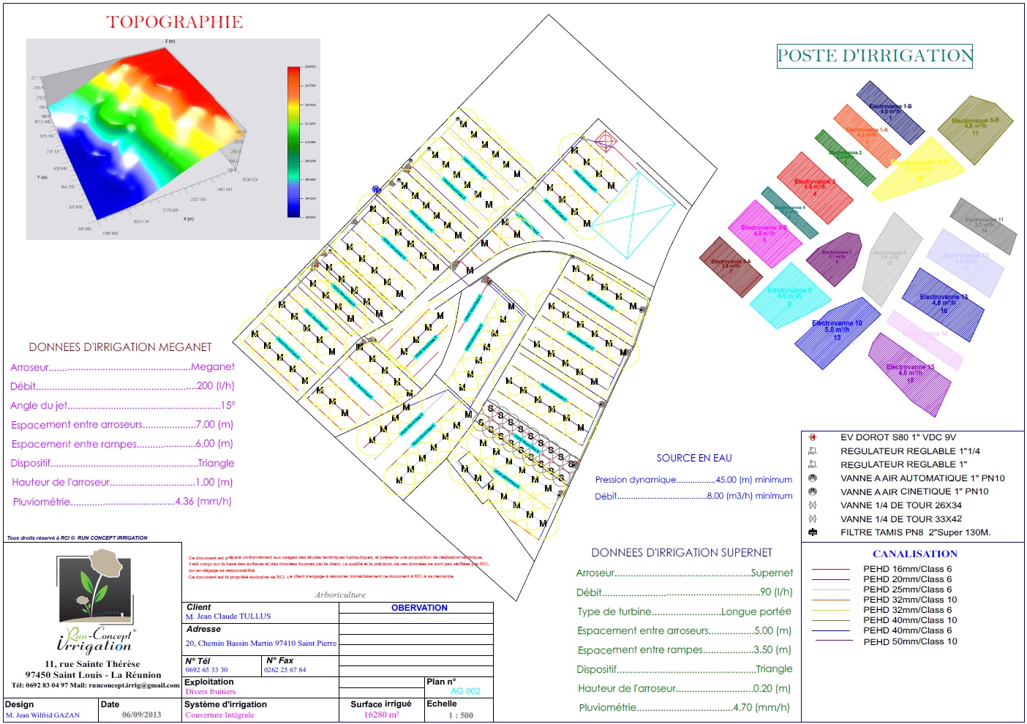Click the FILTRE TAMIS PN8 filter symbol

813,532
